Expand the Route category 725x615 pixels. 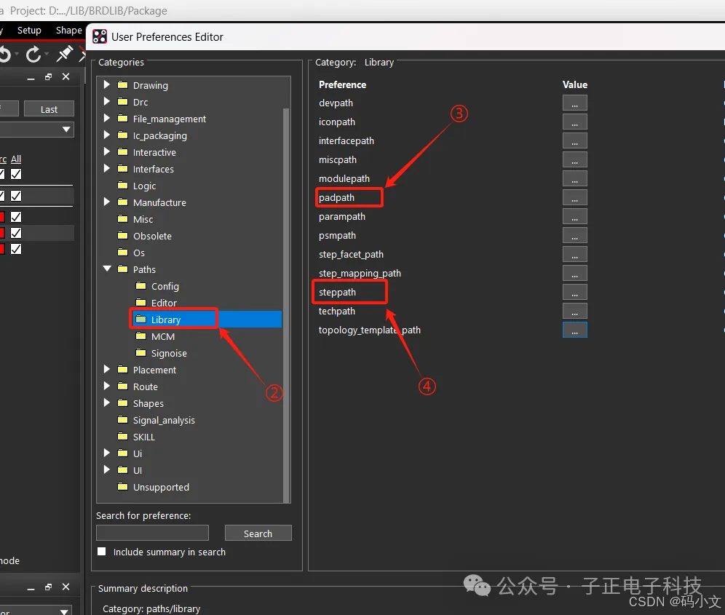107,386
